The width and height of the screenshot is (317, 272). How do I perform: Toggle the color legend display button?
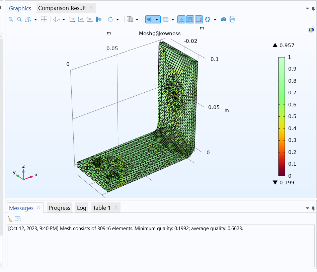[199, 19]
